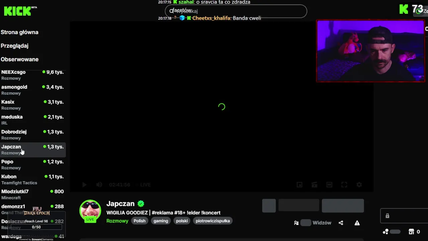Click the search magnifier icon

(x=172, y=11)
